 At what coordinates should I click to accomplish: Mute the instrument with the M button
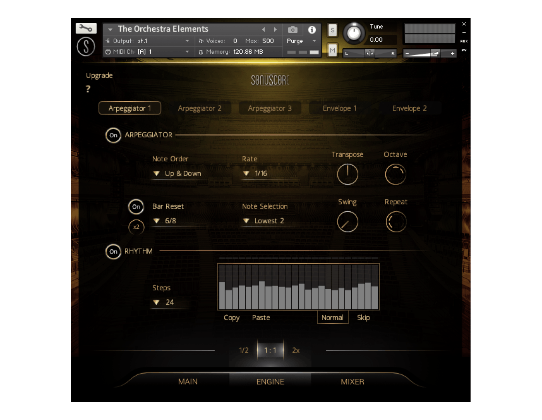click(333, 50)
